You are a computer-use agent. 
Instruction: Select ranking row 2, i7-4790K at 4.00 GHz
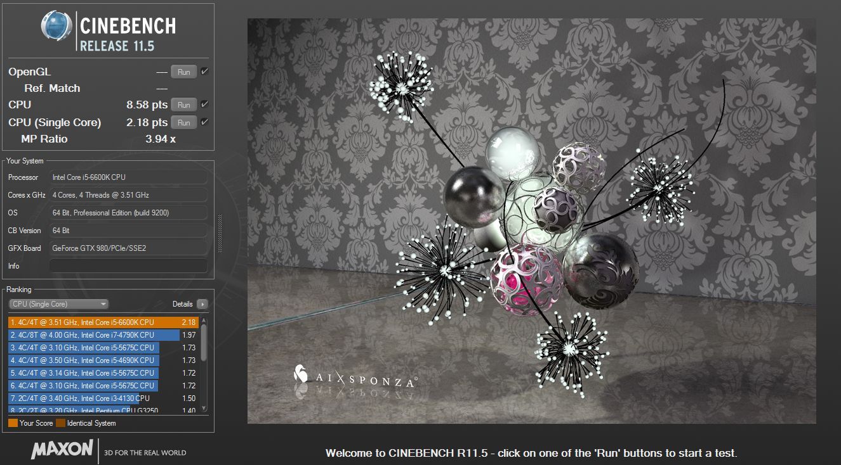click(103, 335)
